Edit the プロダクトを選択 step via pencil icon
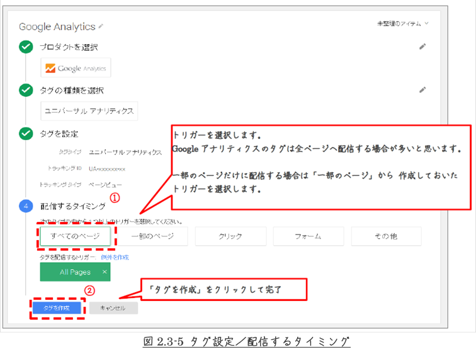 (422, 47)
